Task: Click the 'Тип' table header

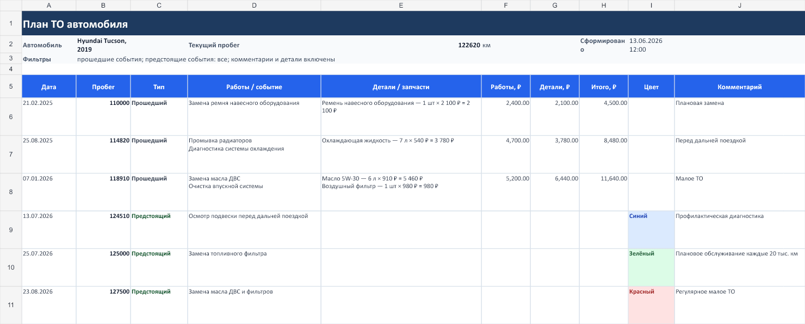Action: [x=159, y=87]
